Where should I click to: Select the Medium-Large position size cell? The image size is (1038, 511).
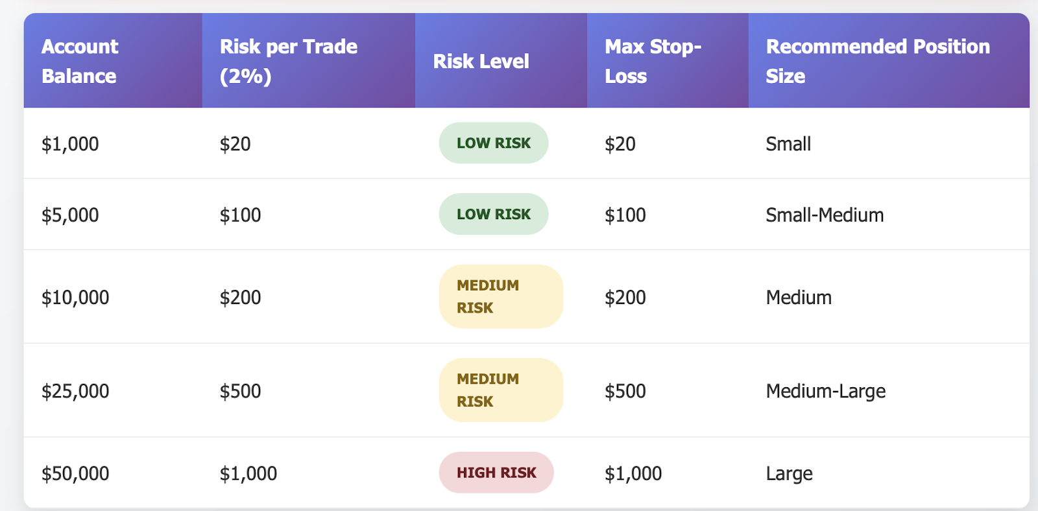point(825,391)
